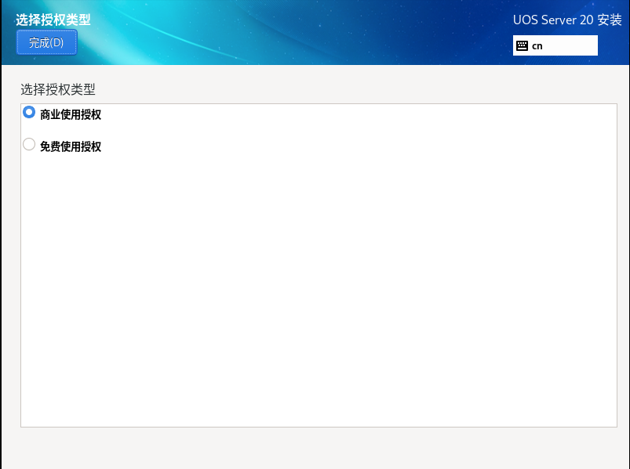Click the UOS Server 20 安装 title
Image resolution: width=630 pixels, height=469 pixels.
(567, 20)
